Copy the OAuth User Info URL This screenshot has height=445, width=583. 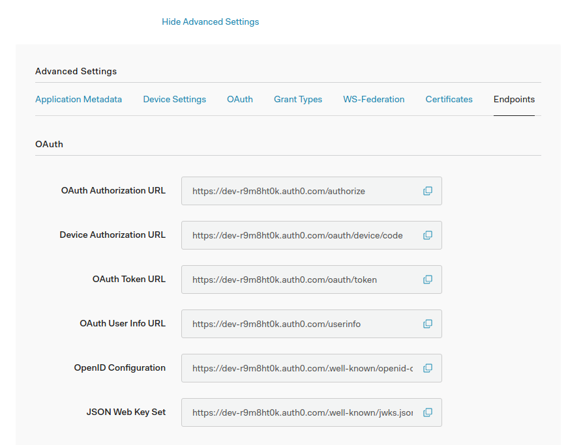click(428, 324)
